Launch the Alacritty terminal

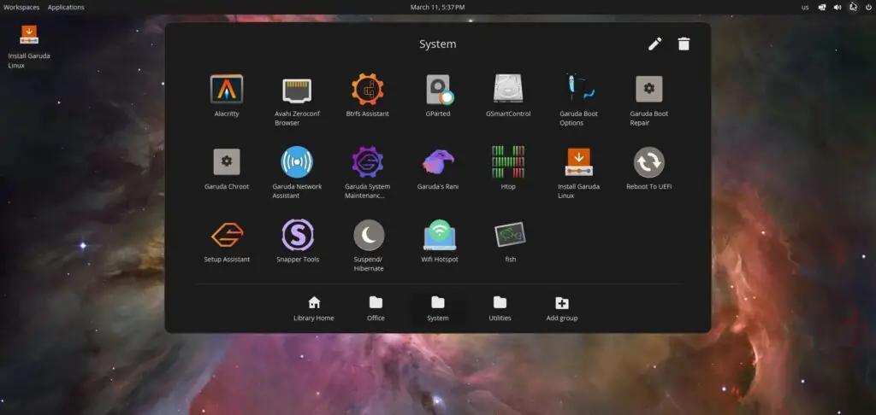point(226,90)
